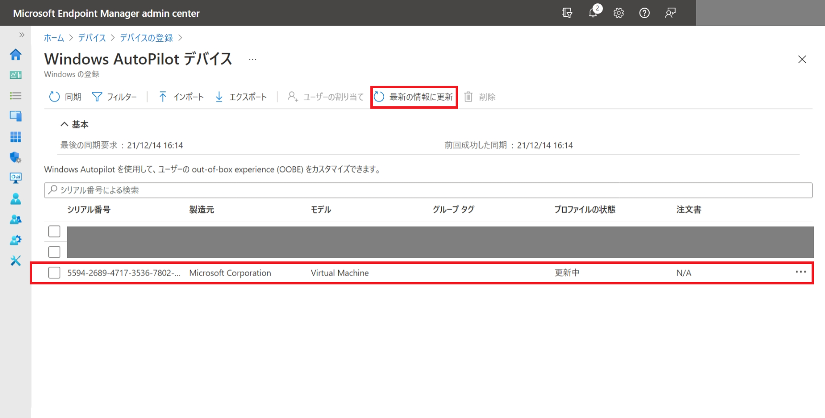Image resolution: width=825 pixels, height=418 pixels.
Task: Open the フィルター filter option
Action: click(x=114, y=97)
